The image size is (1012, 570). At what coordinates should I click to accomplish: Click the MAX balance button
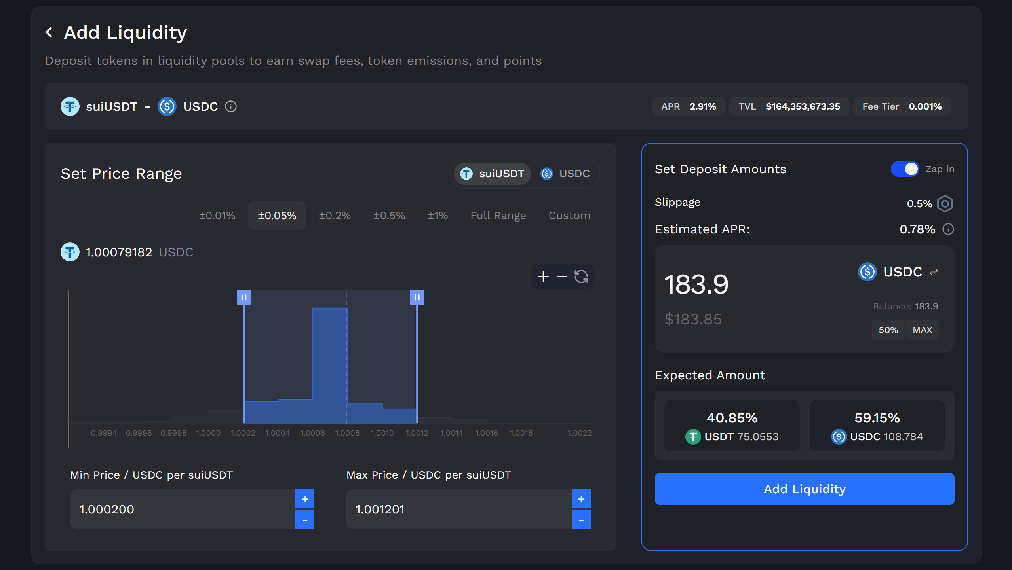922,330
